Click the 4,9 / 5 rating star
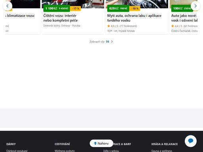Screen dimensions: 203x152 click(109, 26)
